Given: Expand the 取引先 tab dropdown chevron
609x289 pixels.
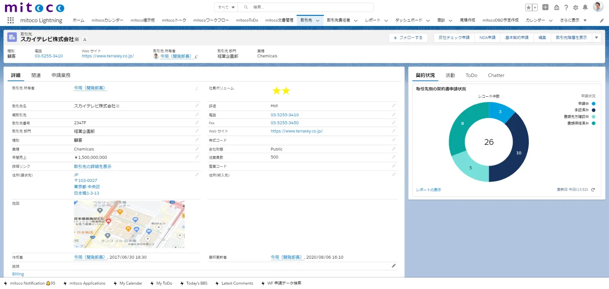Looking at the screenshot, I should point(318,21).
